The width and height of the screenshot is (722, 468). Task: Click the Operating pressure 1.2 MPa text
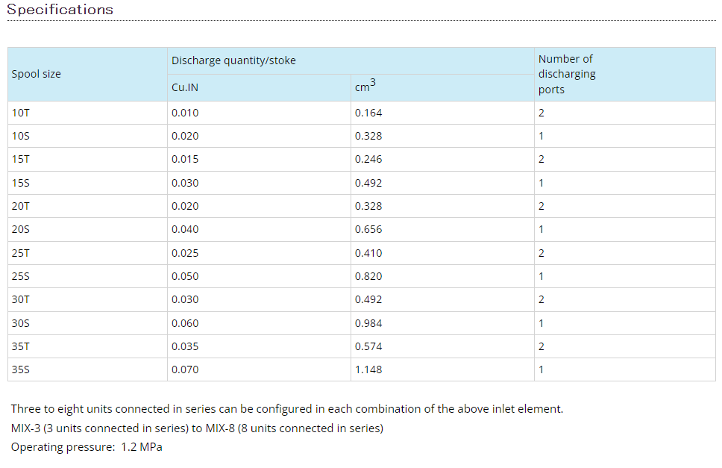click(87, 447)
